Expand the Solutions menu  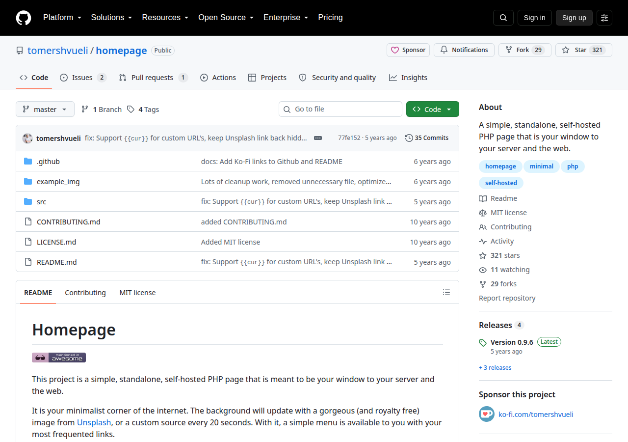click(x=111, y=18)
